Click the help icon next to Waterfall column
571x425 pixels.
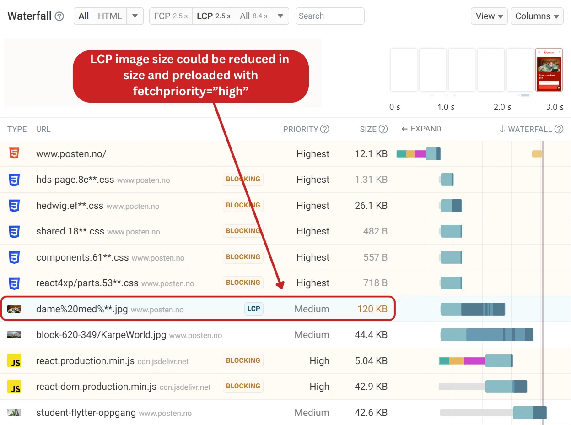click(559, 129)
